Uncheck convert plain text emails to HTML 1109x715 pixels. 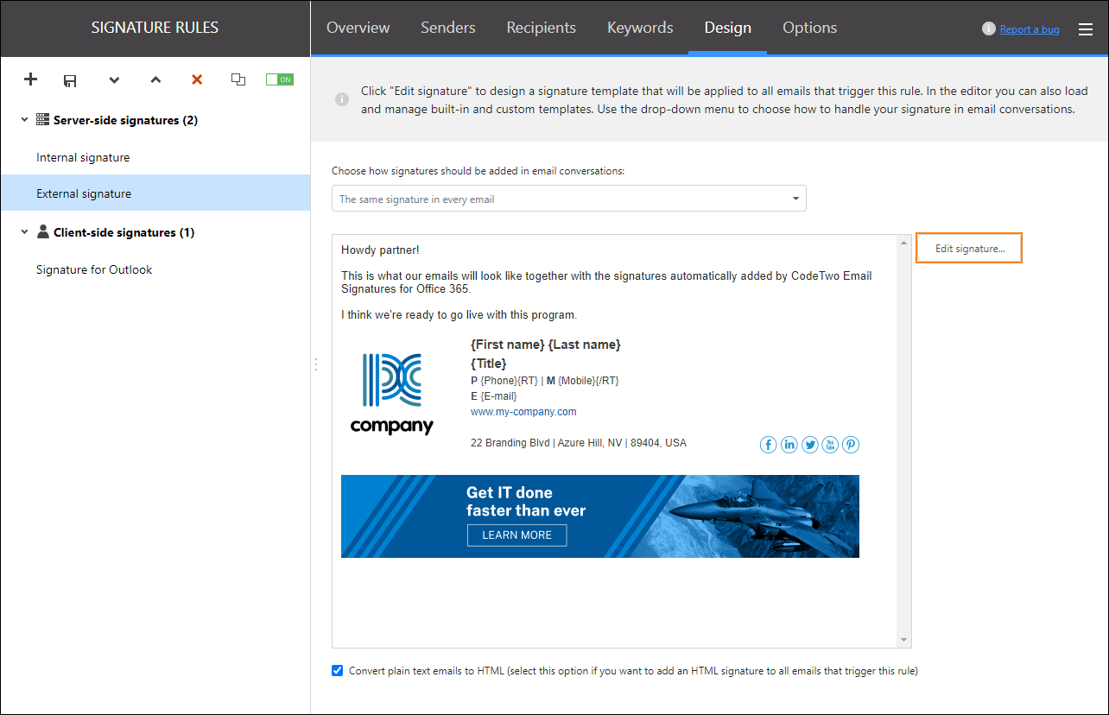point(337,670)
